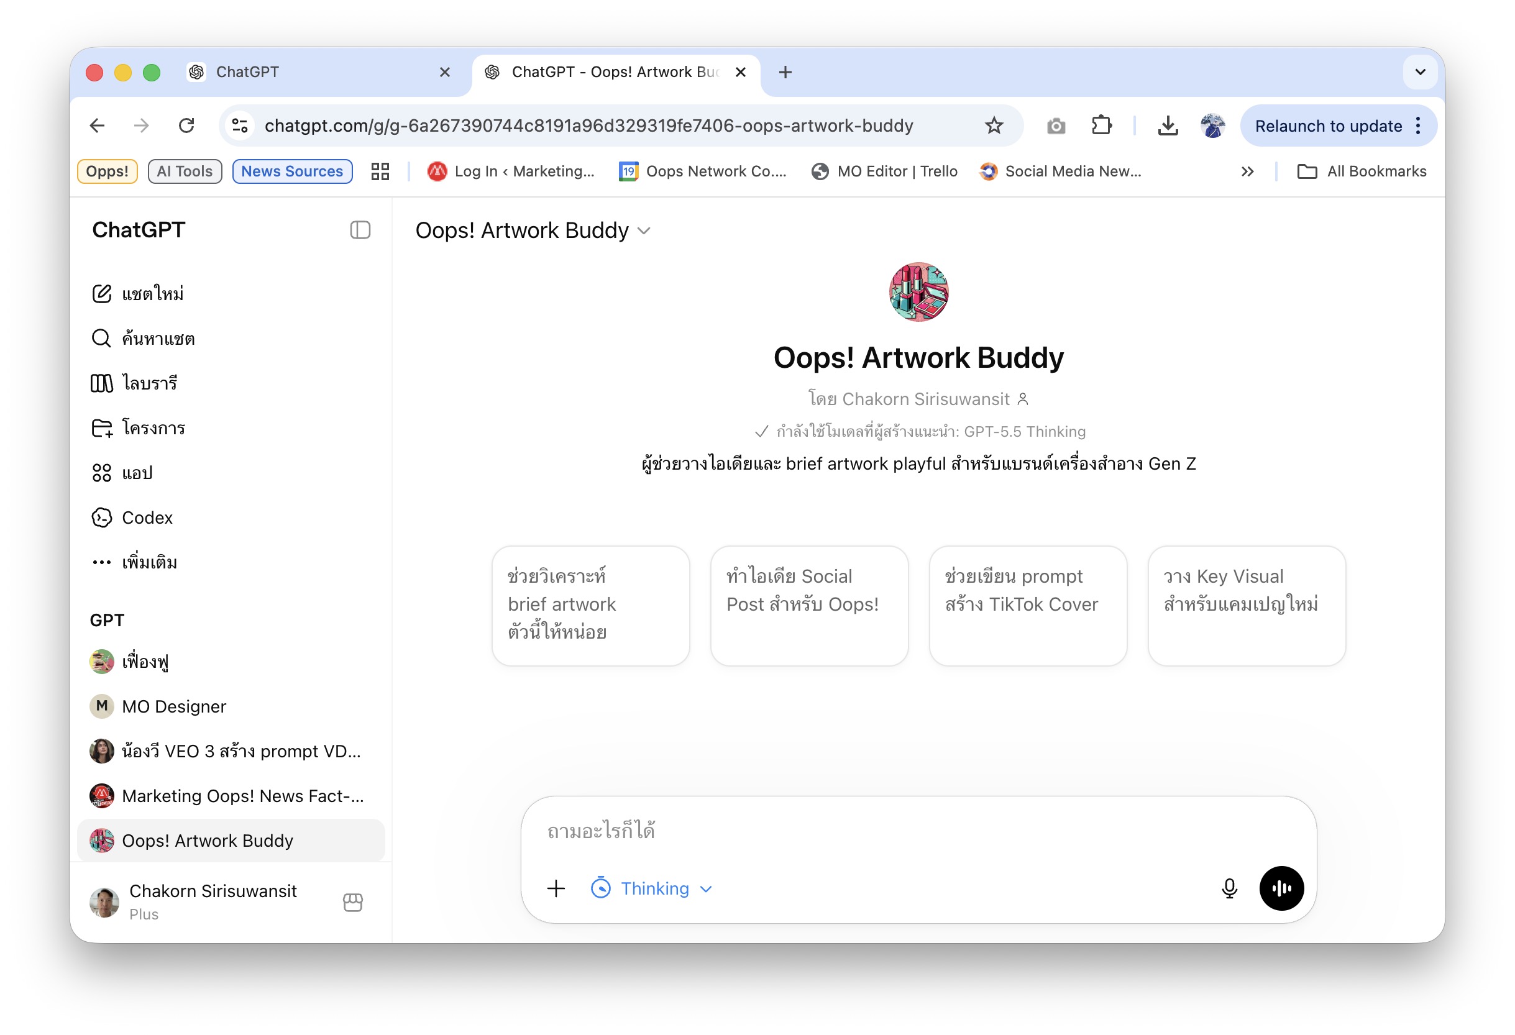1515x1035 pixels.
Task: Open the News Sources bookmark folder
Action: pos(292,171)
